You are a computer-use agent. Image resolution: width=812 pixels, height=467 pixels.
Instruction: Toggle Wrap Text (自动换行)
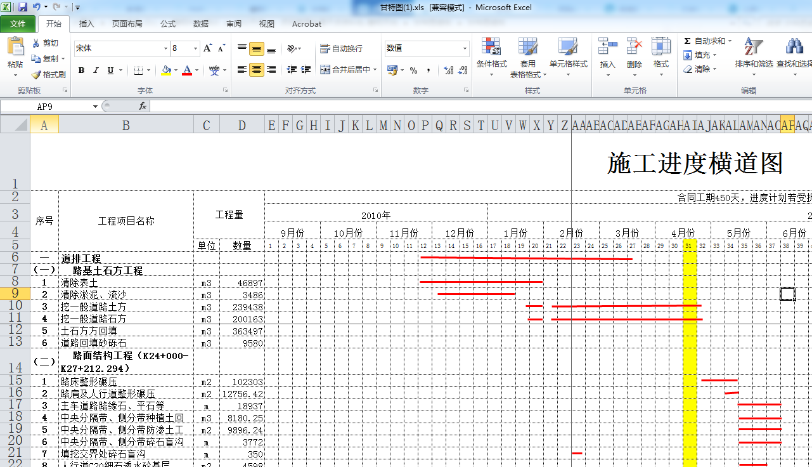click(342, 48)
